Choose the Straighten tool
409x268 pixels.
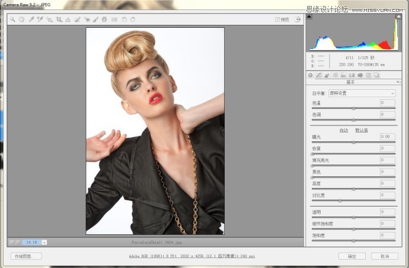coord(68,20)
